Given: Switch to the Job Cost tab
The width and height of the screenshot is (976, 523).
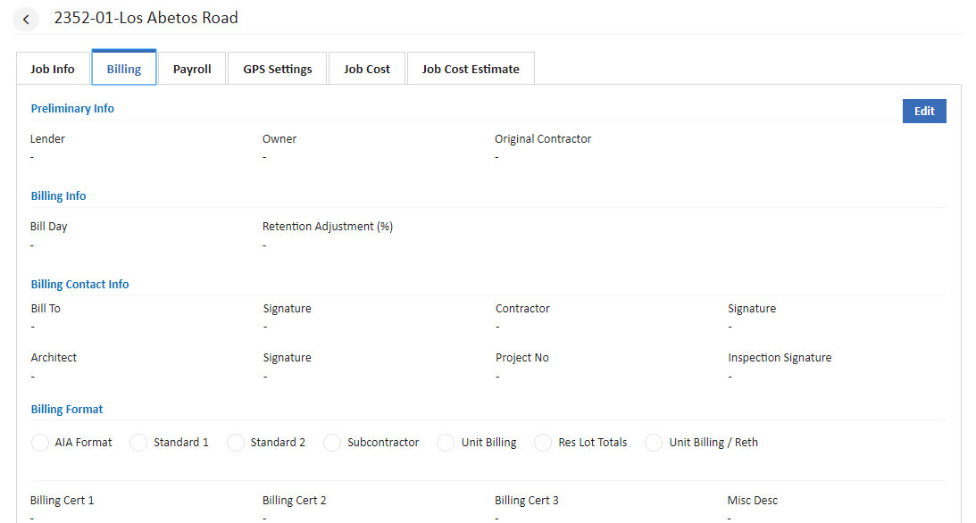Looking at the screenshot, I should [366, 68].
